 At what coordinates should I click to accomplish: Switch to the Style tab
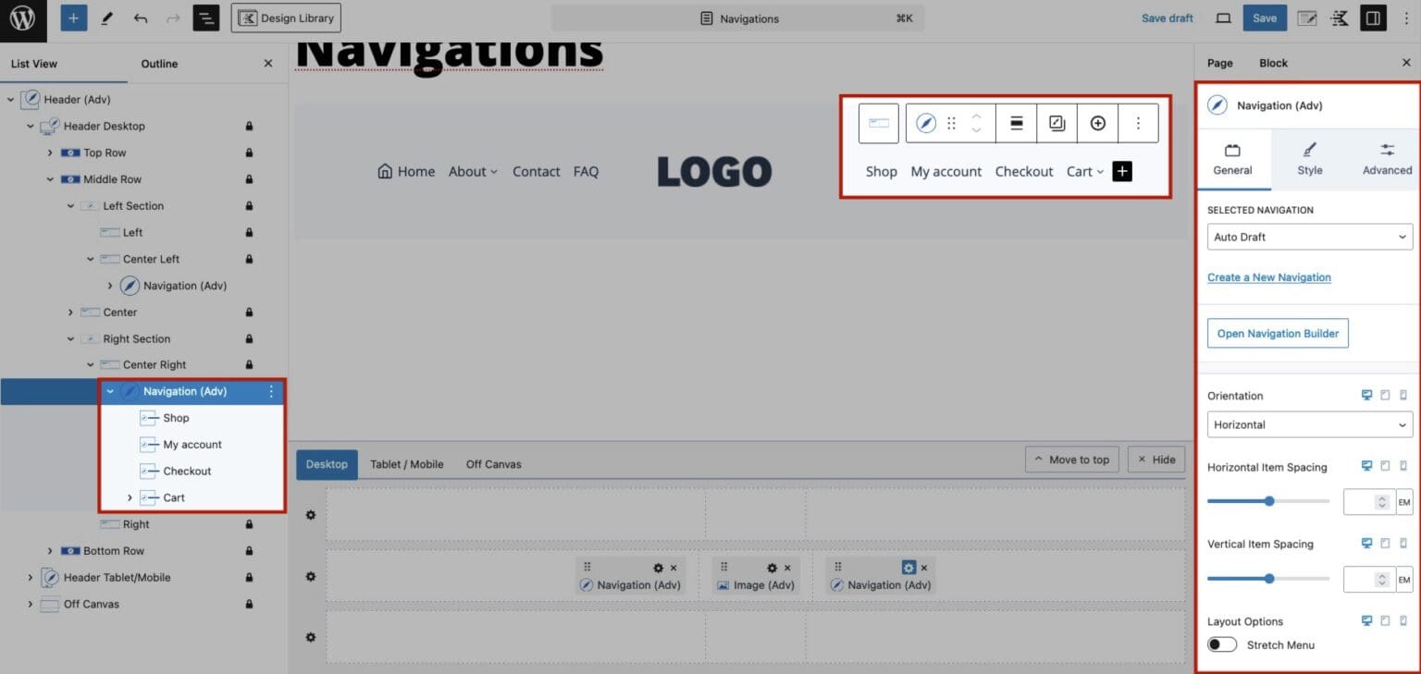coord(1310,158)
